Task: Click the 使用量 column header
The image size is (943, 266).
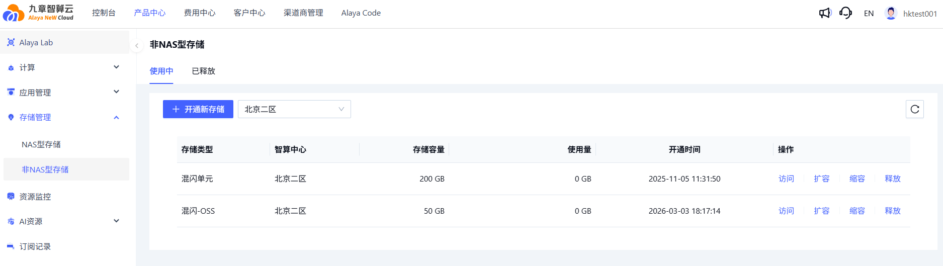Action: pos(579,149)
